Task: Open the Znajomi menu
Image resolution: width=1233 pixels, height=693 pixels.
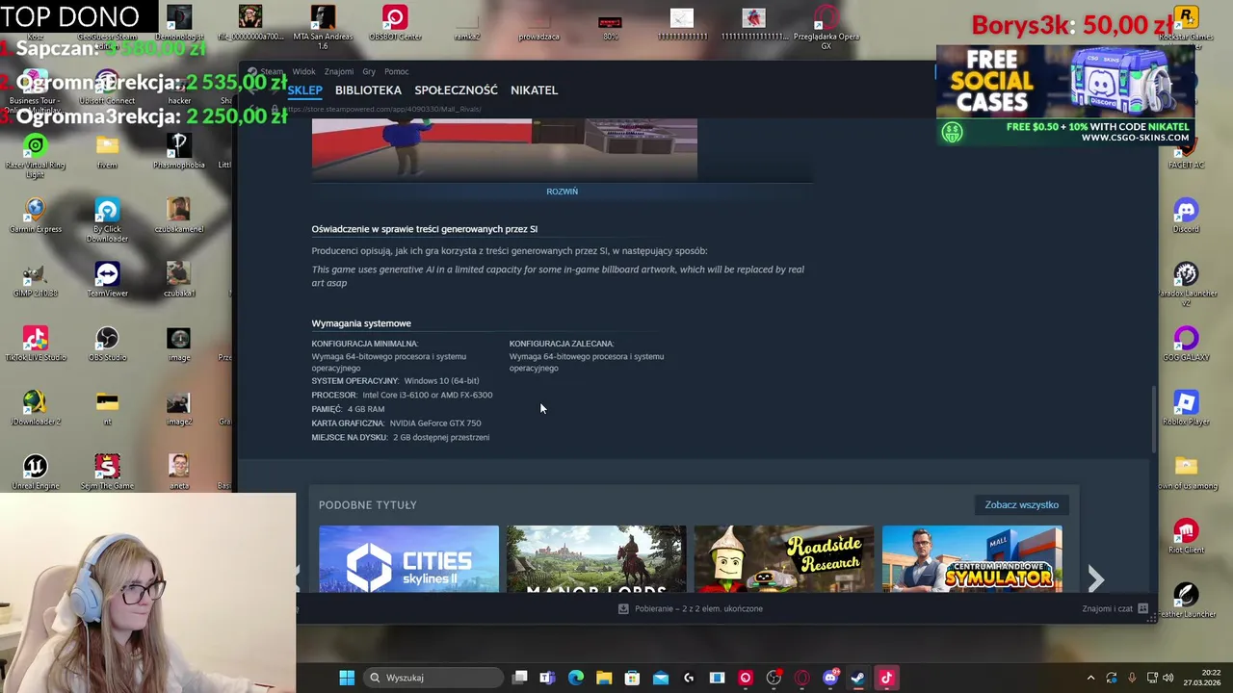Action: coord(338,71)
